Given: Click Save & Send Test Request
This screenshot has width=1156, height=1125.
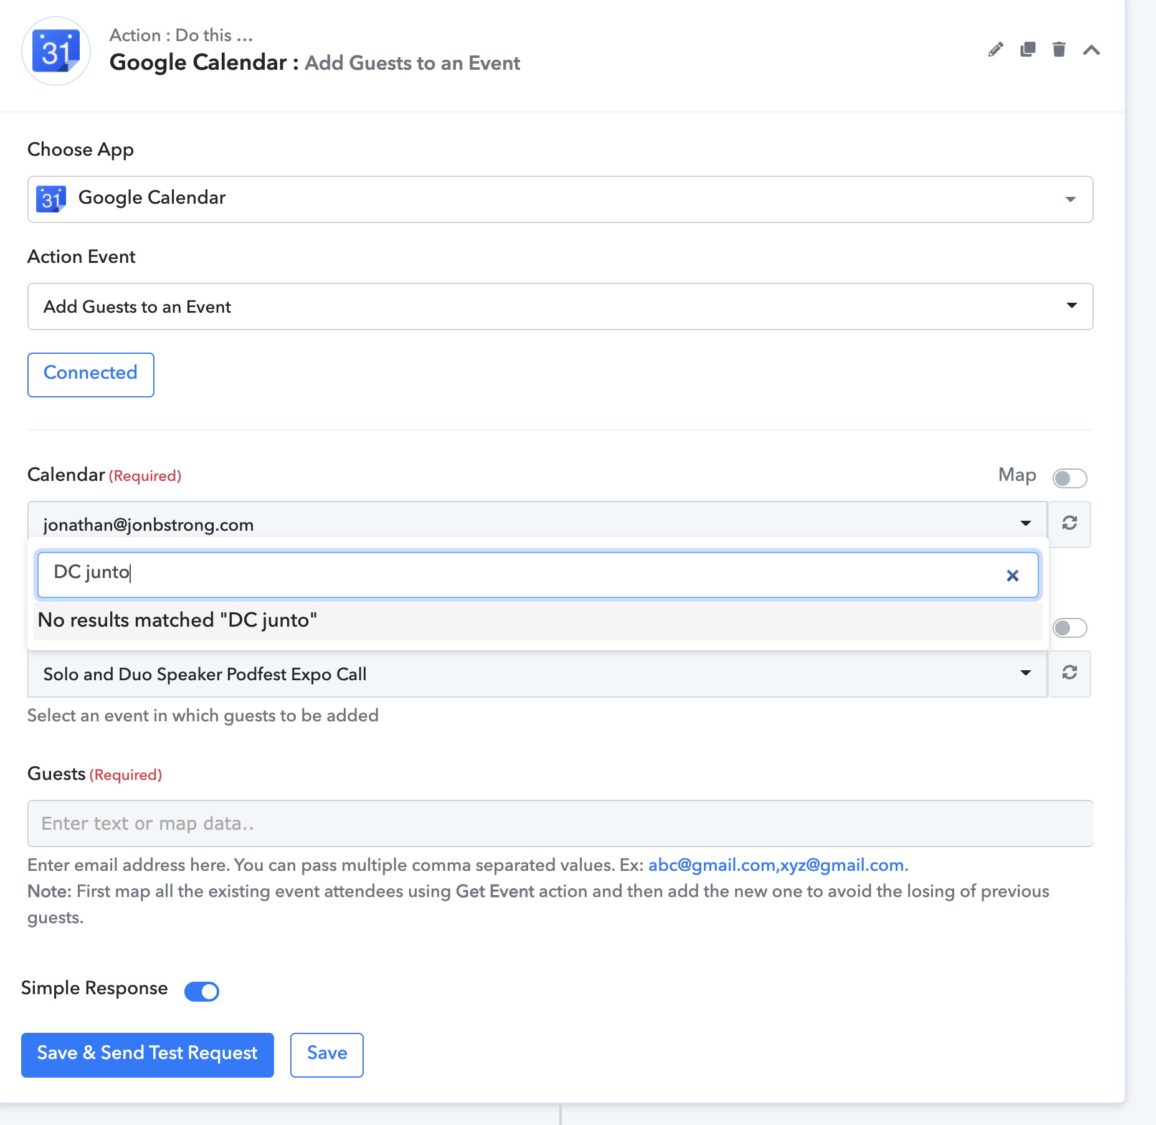Looking at the screenshot, I should tap(148, 1055).
